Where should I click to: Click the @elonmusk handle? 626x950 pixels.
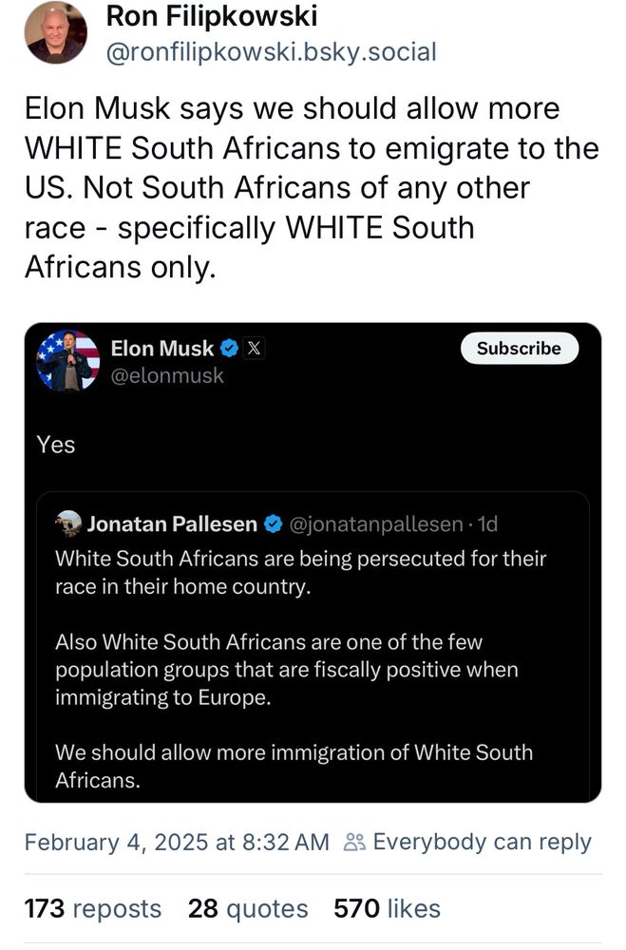pos(167,375)
